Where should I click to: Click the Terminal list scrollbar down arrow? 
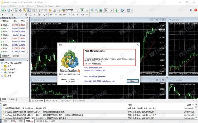[x=196, y=118]
